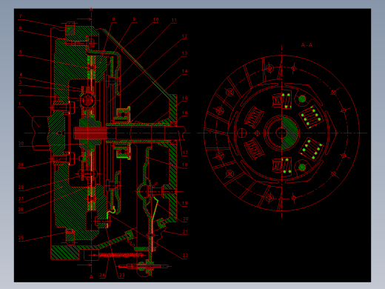Select part number 1 callout label
This screenshot has width=385, height=289.
[19, 104]
